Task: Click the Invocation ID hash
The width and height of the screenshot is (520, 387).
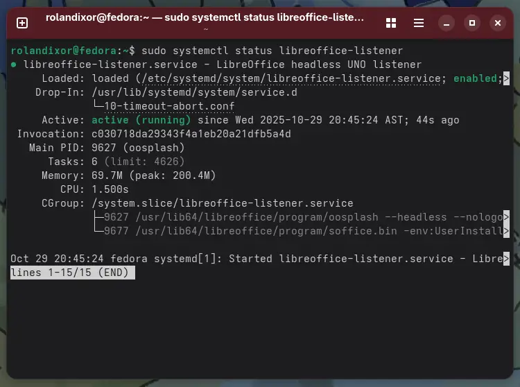Action: click(191, 134)
